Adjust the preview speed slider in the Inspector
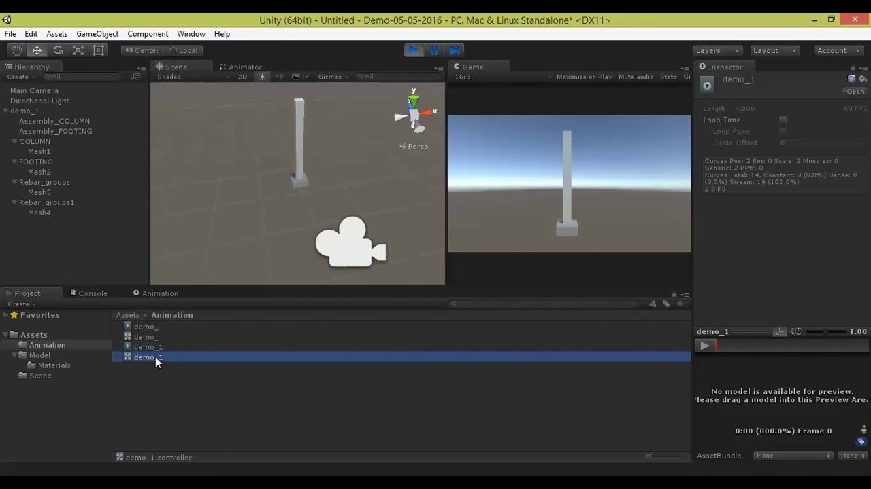The height and width of the screenshot is (489, 871). pos(825,331)
